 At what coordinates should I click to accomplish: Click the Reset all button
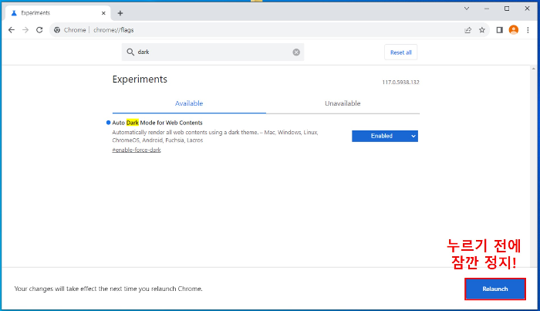click(x=401, y=52)
